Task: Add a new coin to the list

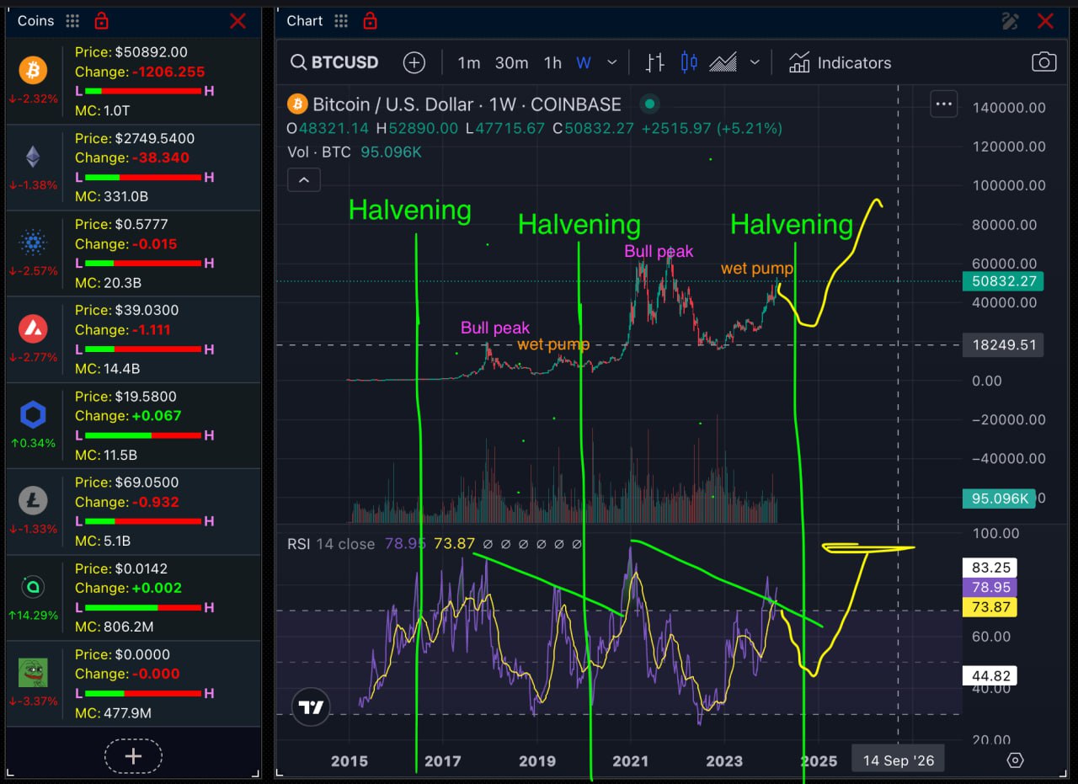Action: point(133,756)
